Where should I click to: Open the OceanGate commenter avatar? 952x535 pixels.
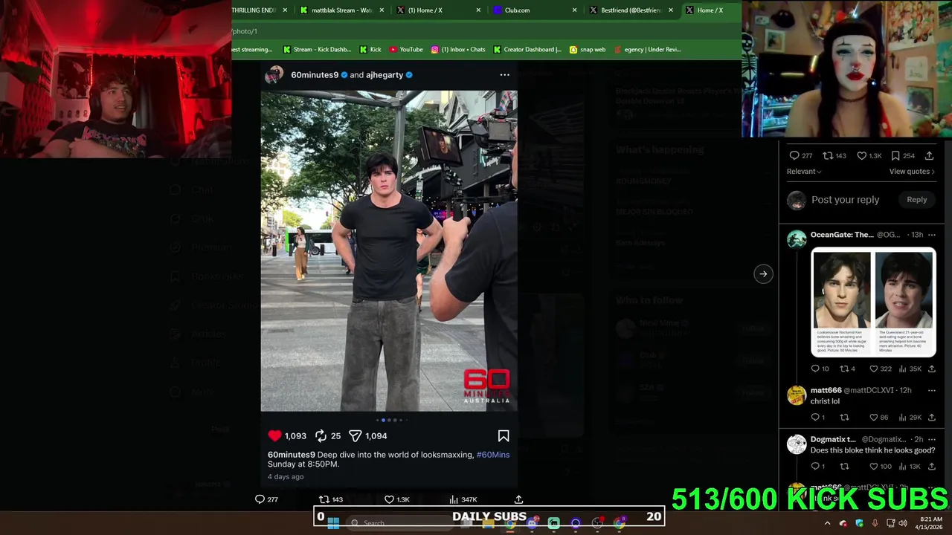[797, 239]
